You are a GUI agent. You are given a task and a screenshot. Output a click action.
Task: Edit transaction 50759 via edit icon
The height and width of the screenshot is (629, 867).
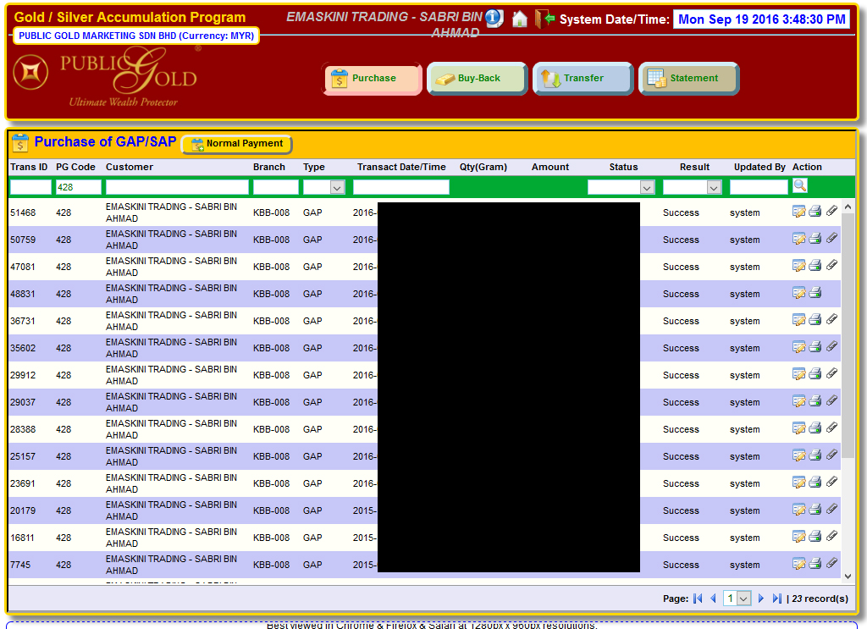(798, 238)
